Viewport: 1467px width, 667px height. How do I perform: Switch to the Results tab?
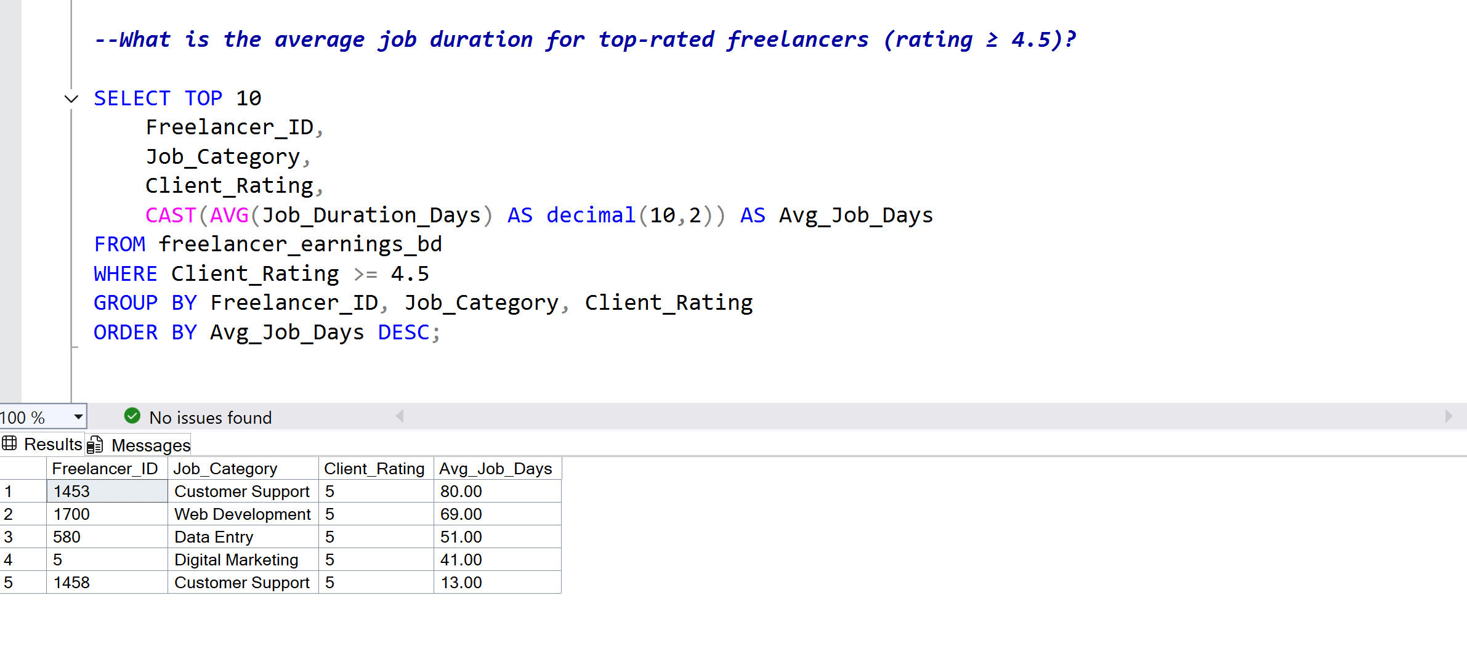point(52,444)
